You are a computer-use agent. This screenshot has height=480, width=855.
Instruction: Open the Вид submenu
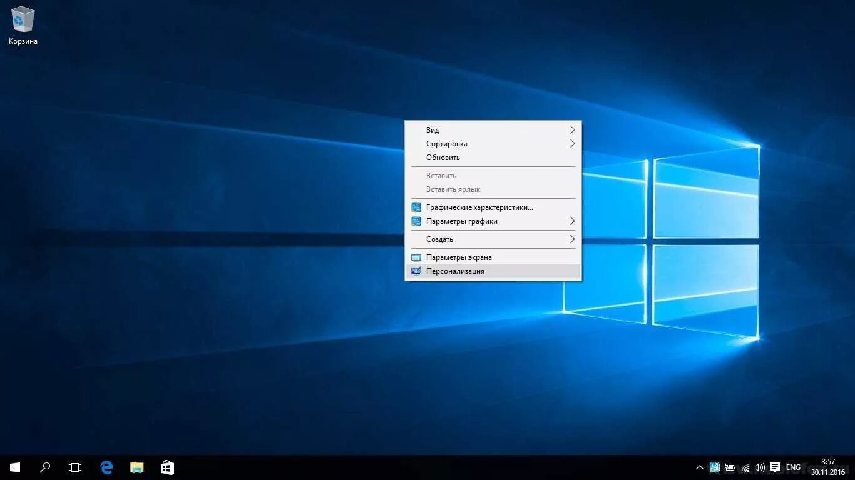[x=493, y=130]
